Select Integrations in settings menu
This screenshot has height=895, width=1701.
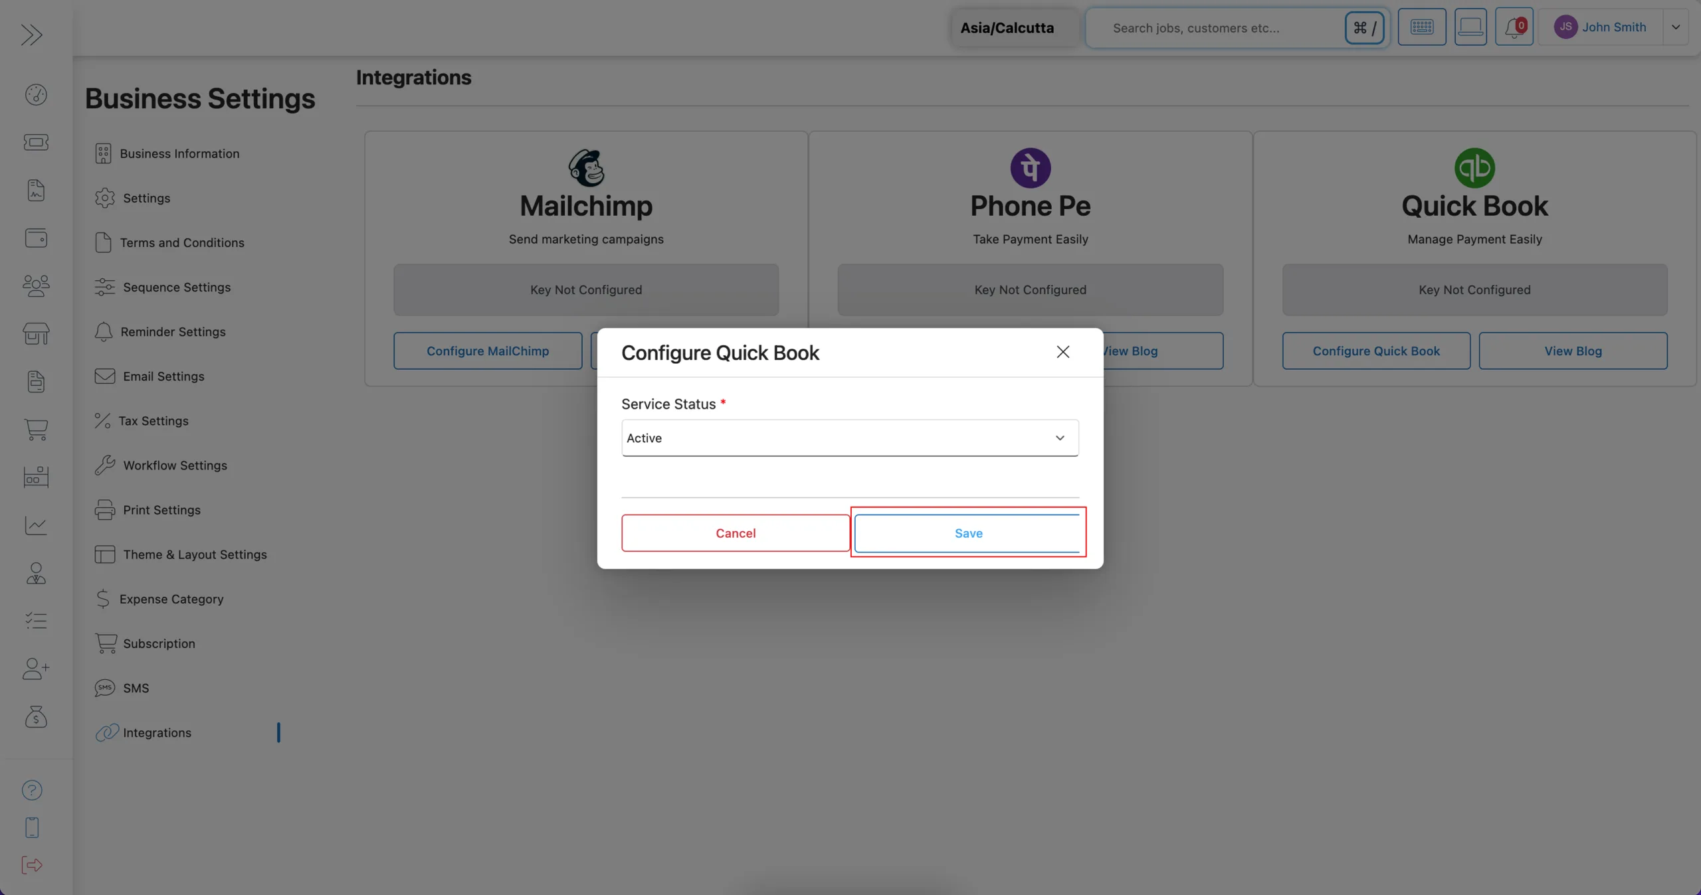click(143, 732)
